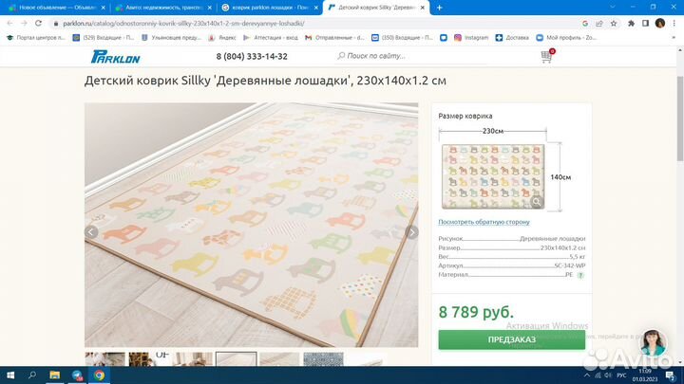Toggle Chrome side panel icon

[646, 23]
